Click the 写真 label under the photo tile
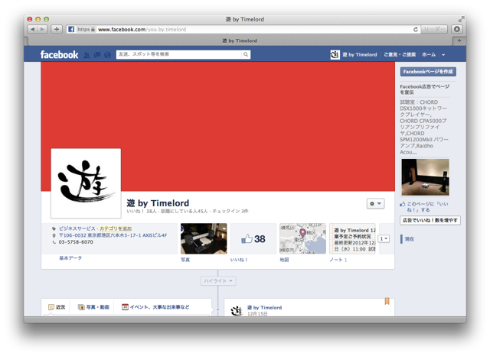The width and height of the screenshot is (490, 356). 185,260
